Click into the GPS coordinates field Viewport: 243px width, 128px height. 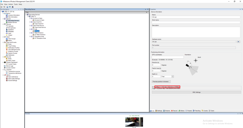[x=168, y=57]
